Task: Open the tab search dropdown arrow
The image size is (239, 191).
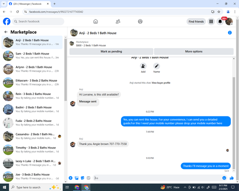Action: click(x=4, y=4)
